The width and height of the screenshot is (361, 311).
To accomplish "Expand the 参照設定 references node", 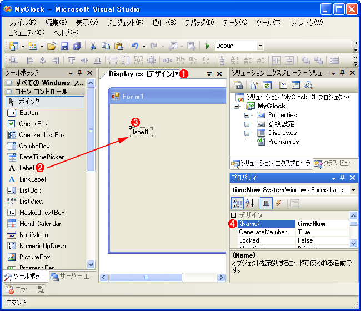I will [247, 124].
